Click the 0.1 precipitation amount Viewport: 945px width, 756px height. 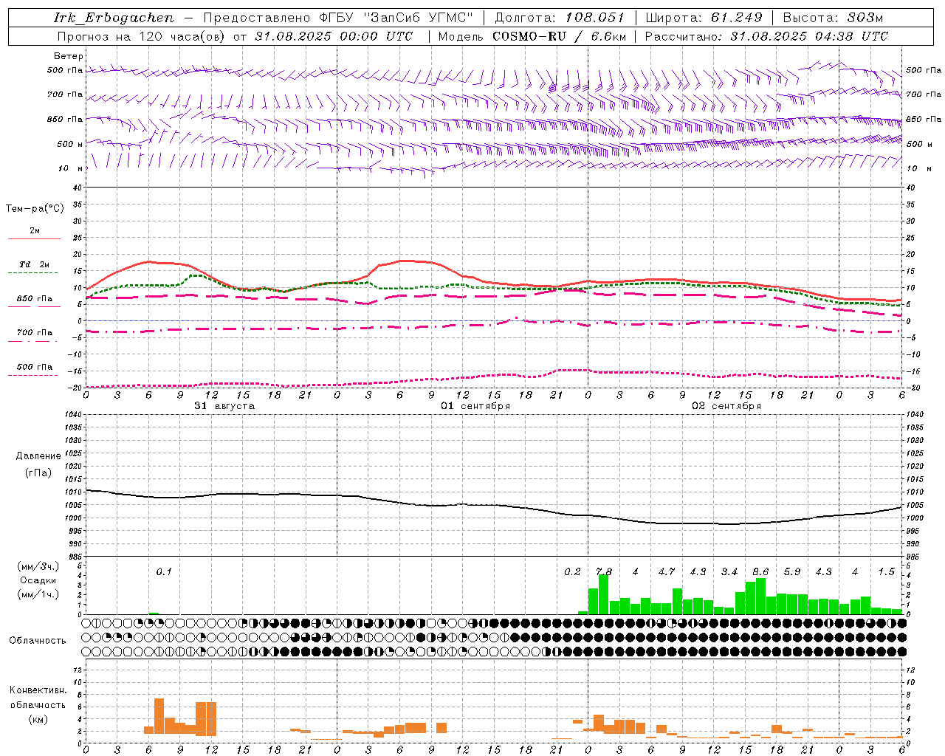[x=164, y=572]
